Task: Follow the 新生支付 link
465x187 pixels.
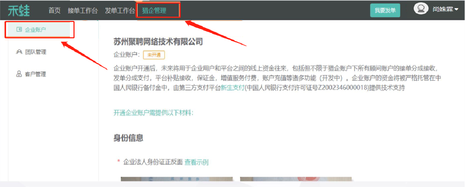Action: click(x=232, y=88)
